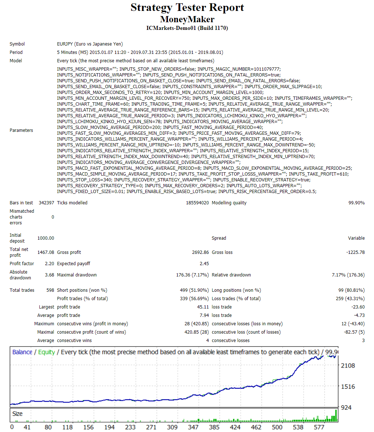Screen dimensions: 374x432
Task: Click the Average consecutive wins value 4
Action: click(207, 341)
